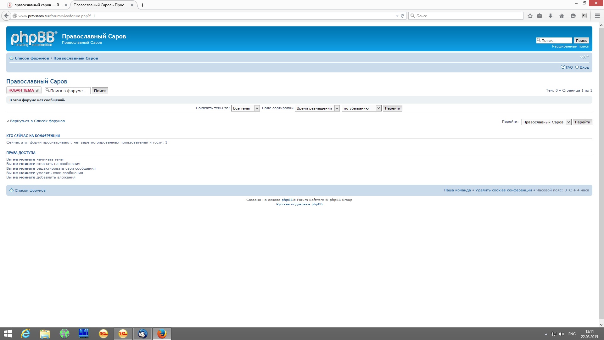The width and height of the screenshot is (604, 340).
Task: Open the Firefox downloads arrow icon
Action: click(x=551, y=16)
